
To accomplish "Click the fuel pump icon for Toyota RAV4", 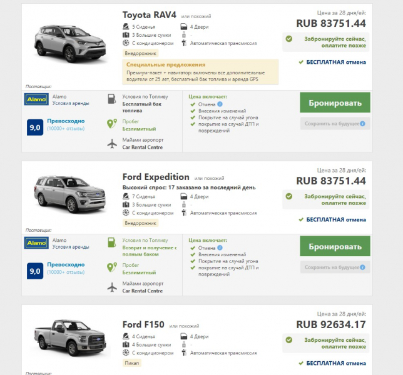I will pos(111,99).
